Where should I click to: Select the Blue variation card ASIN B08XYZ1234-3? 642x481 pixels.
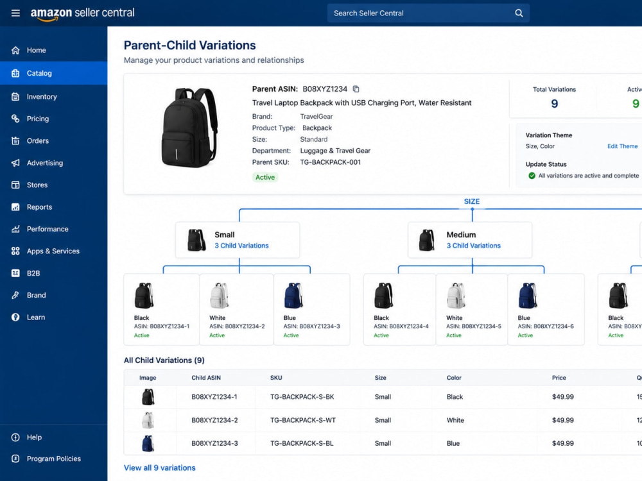click(x=311, y=310)
